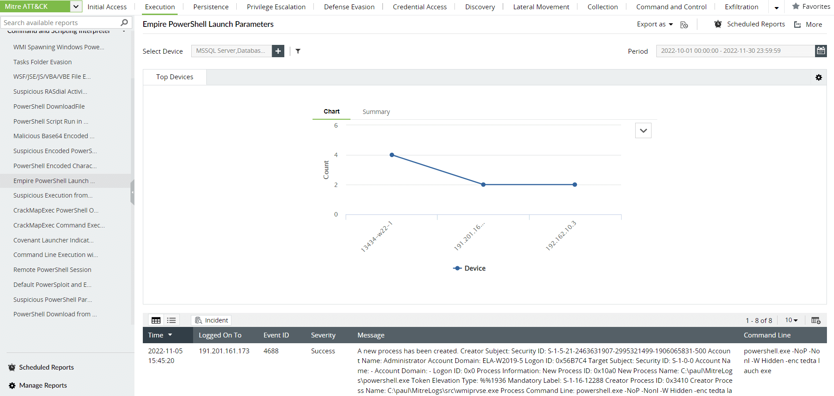Add a device with the plus button
Screen dimensions: 834x396
tap(278, 51)
